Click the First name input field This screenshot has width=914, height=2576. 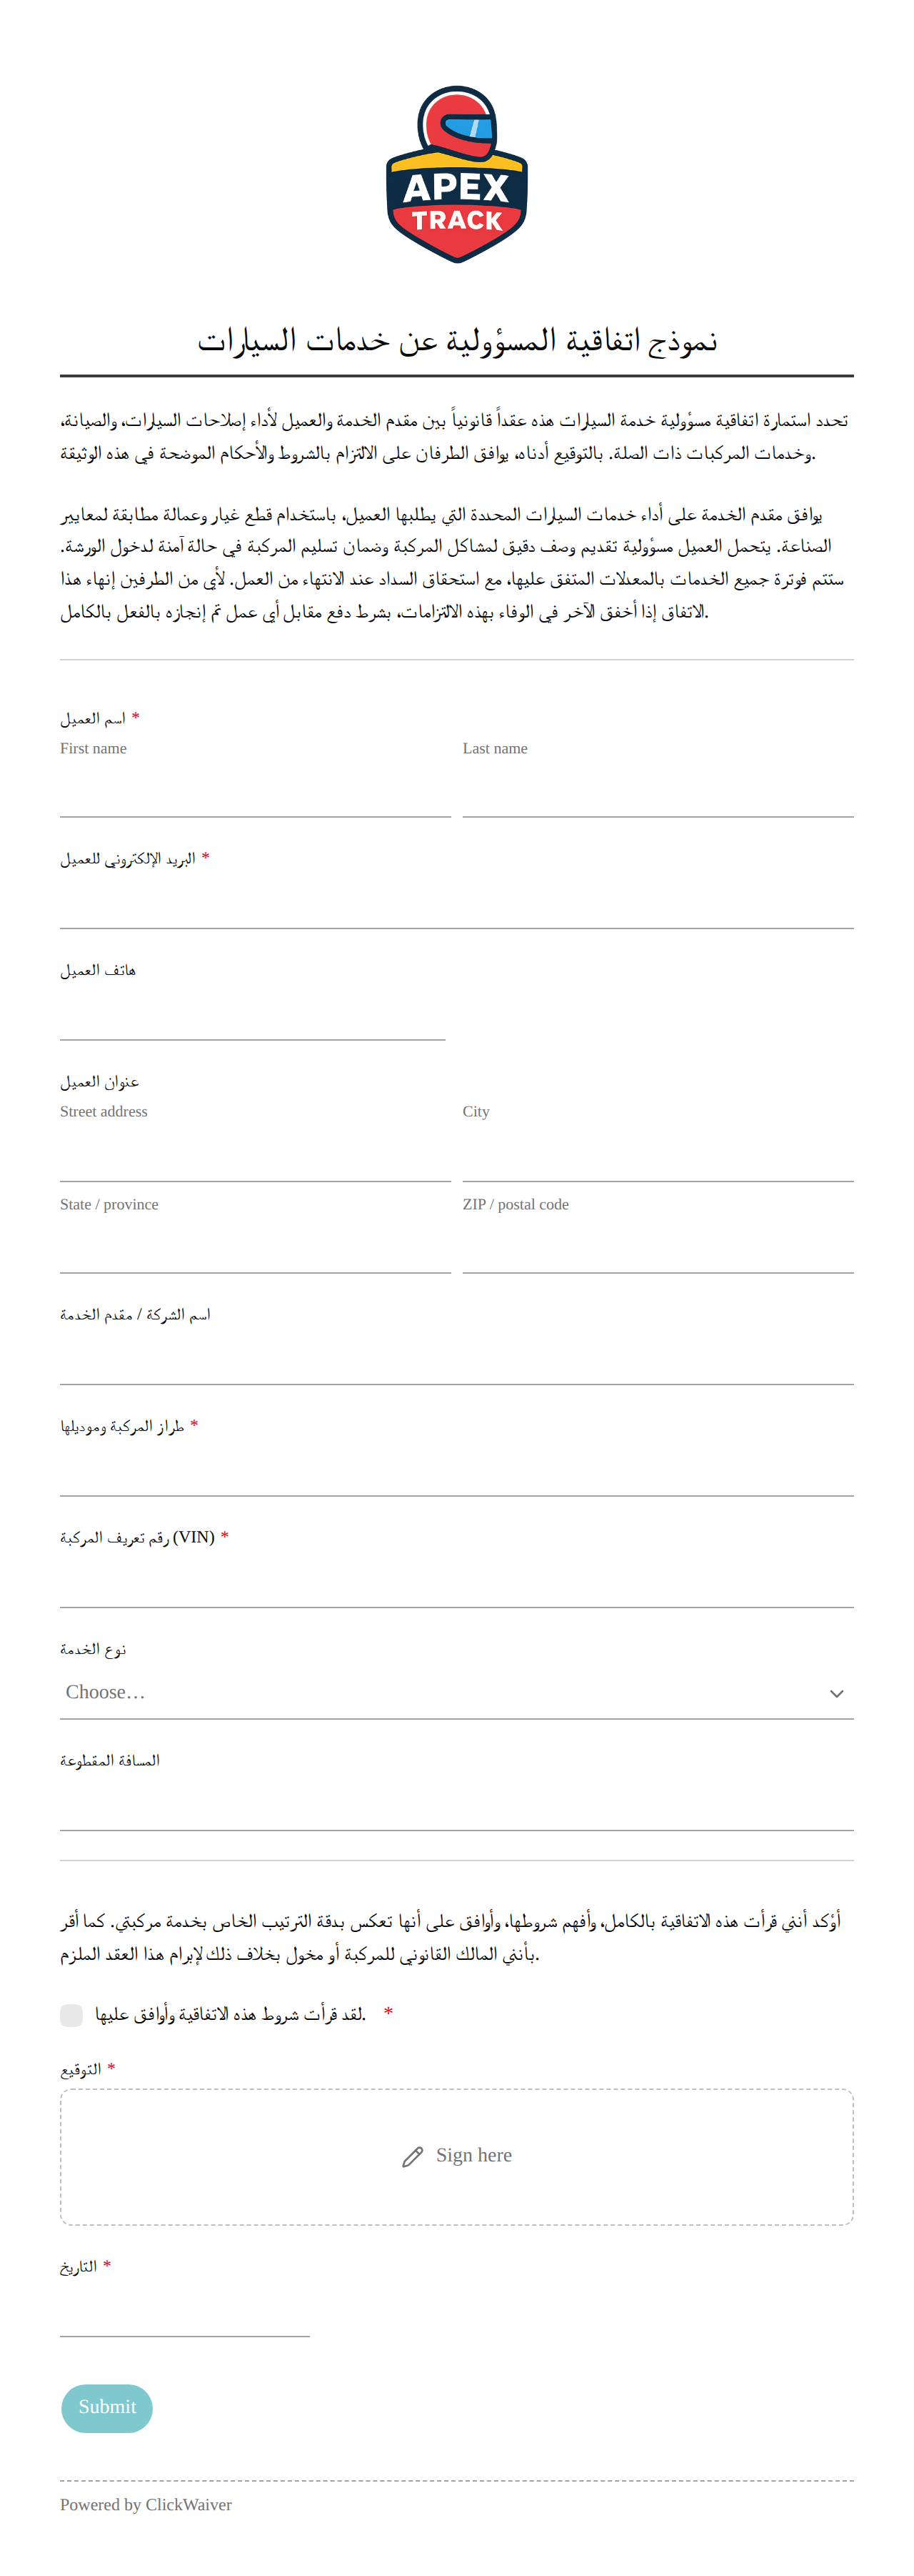(256, 792)
